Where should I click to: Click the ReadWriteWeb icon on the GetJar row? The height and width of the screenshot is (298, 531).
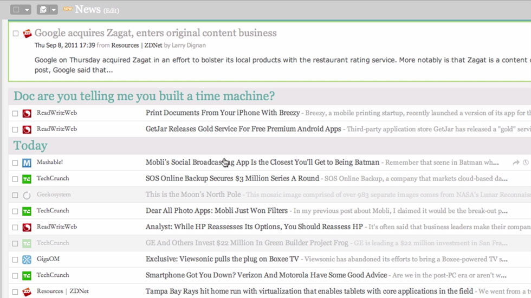[x=27, y=129]
